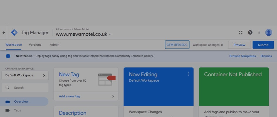Click the search magnifier icon
The height and width of the screenshot is (117, 277).
pyautogui.click(x=7, y=87)
